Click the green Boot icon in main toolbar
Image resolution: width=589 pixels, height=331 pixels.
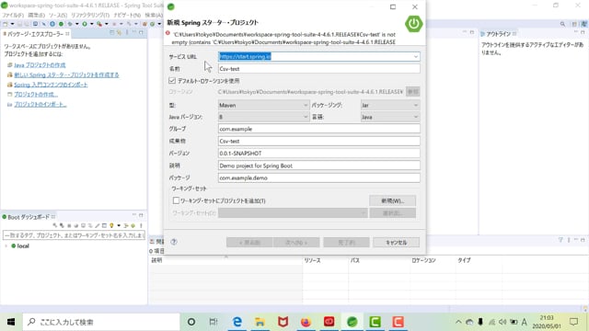pyautogui.click(x=61, y=24)
